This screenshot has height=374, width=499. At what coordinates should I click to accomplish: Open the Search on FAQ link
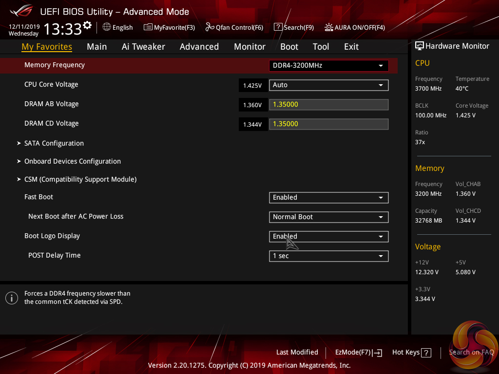(x=471, y=352)
